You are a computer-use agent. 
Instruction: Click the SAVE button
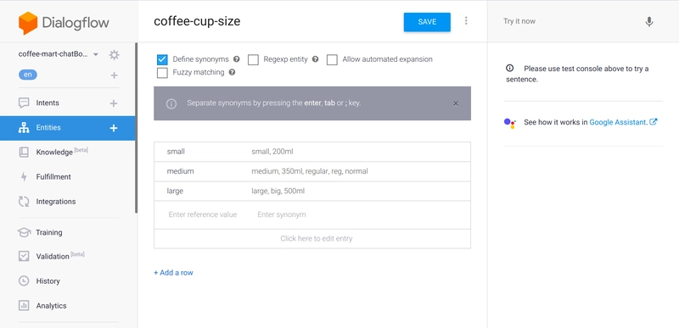pos(427,22)
